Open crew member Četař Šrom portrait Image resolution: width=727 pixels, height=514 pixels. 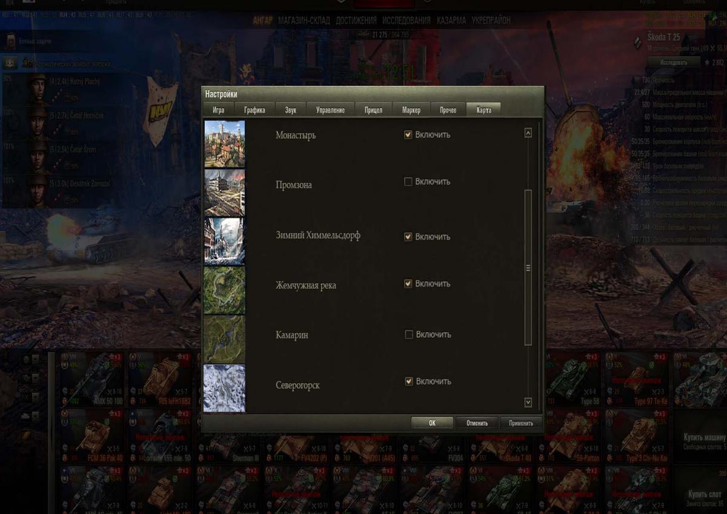click(39, 157)
